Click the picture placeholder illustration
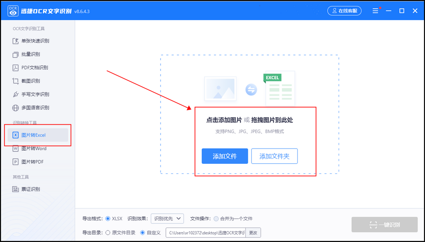 [220, 89]
